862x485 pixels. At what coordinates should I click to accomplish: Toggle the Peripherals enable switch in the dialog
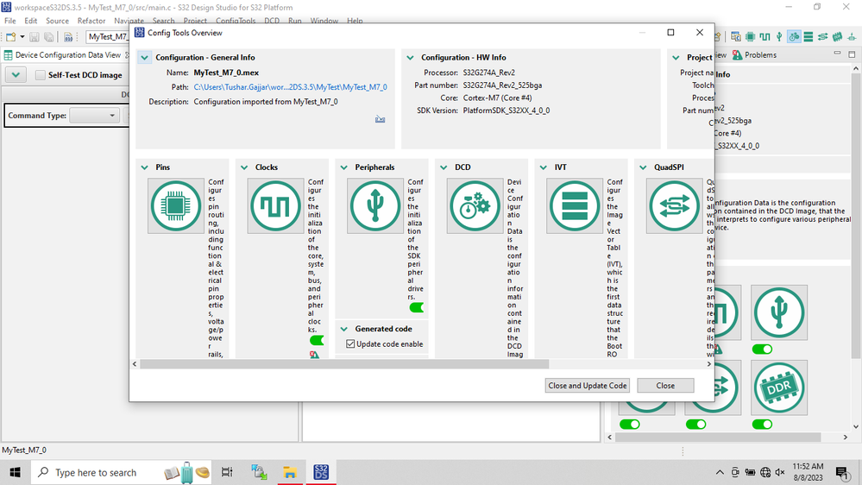click(x=416, y=307)
